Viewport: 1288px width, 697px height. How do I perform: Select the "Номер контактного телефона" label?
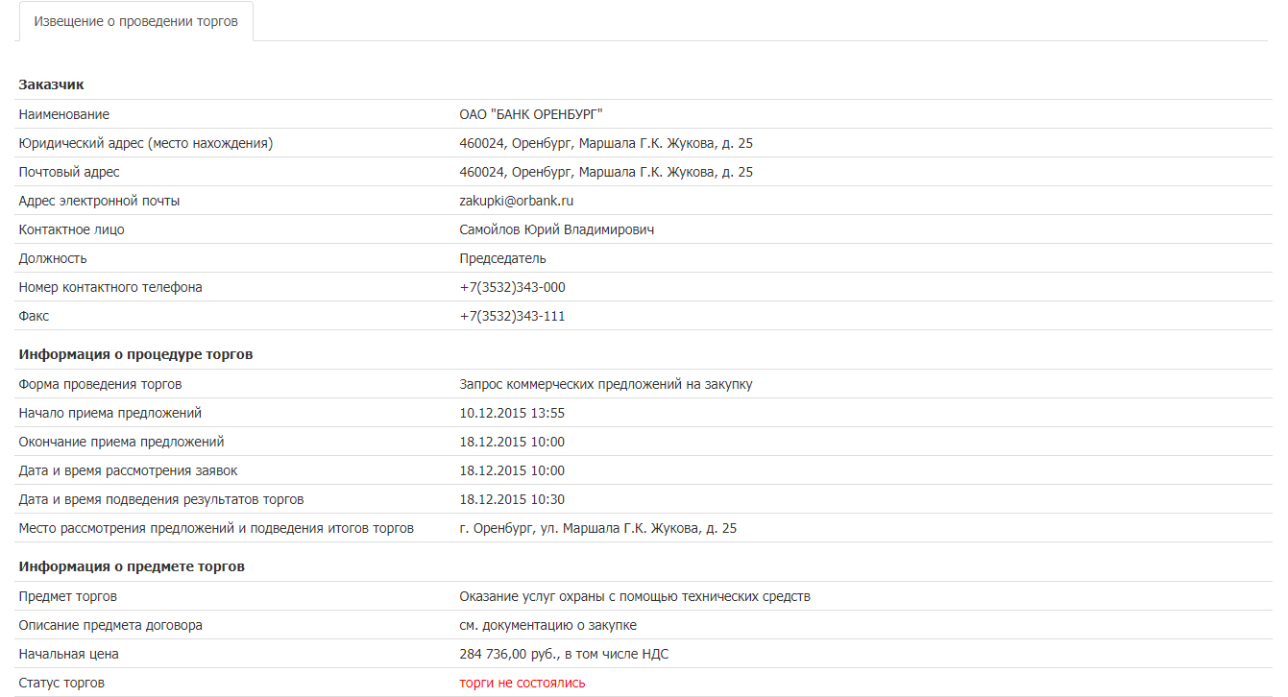[x=110, y=287]
